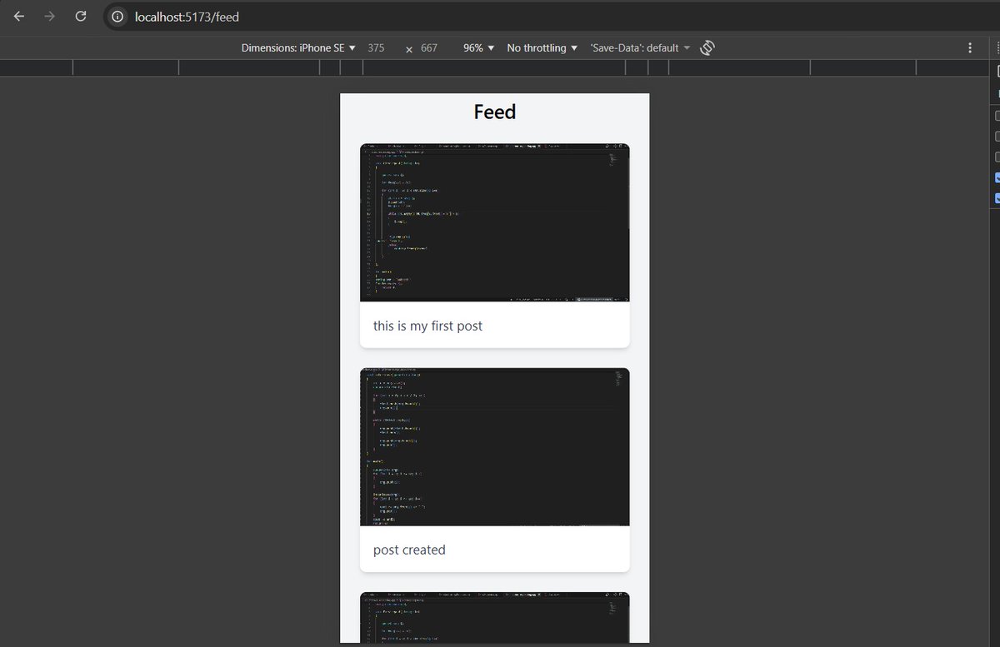Edit the viewport height field showing 667
Viewport: 1000px width, 647px height.
(430, 48)
